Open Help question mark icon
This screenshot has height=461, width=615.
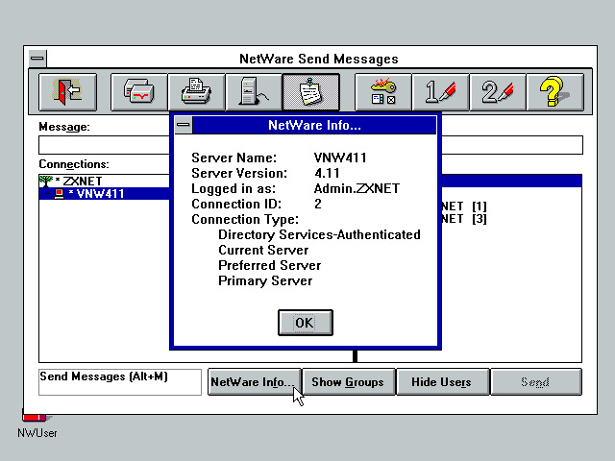[555, 92]
